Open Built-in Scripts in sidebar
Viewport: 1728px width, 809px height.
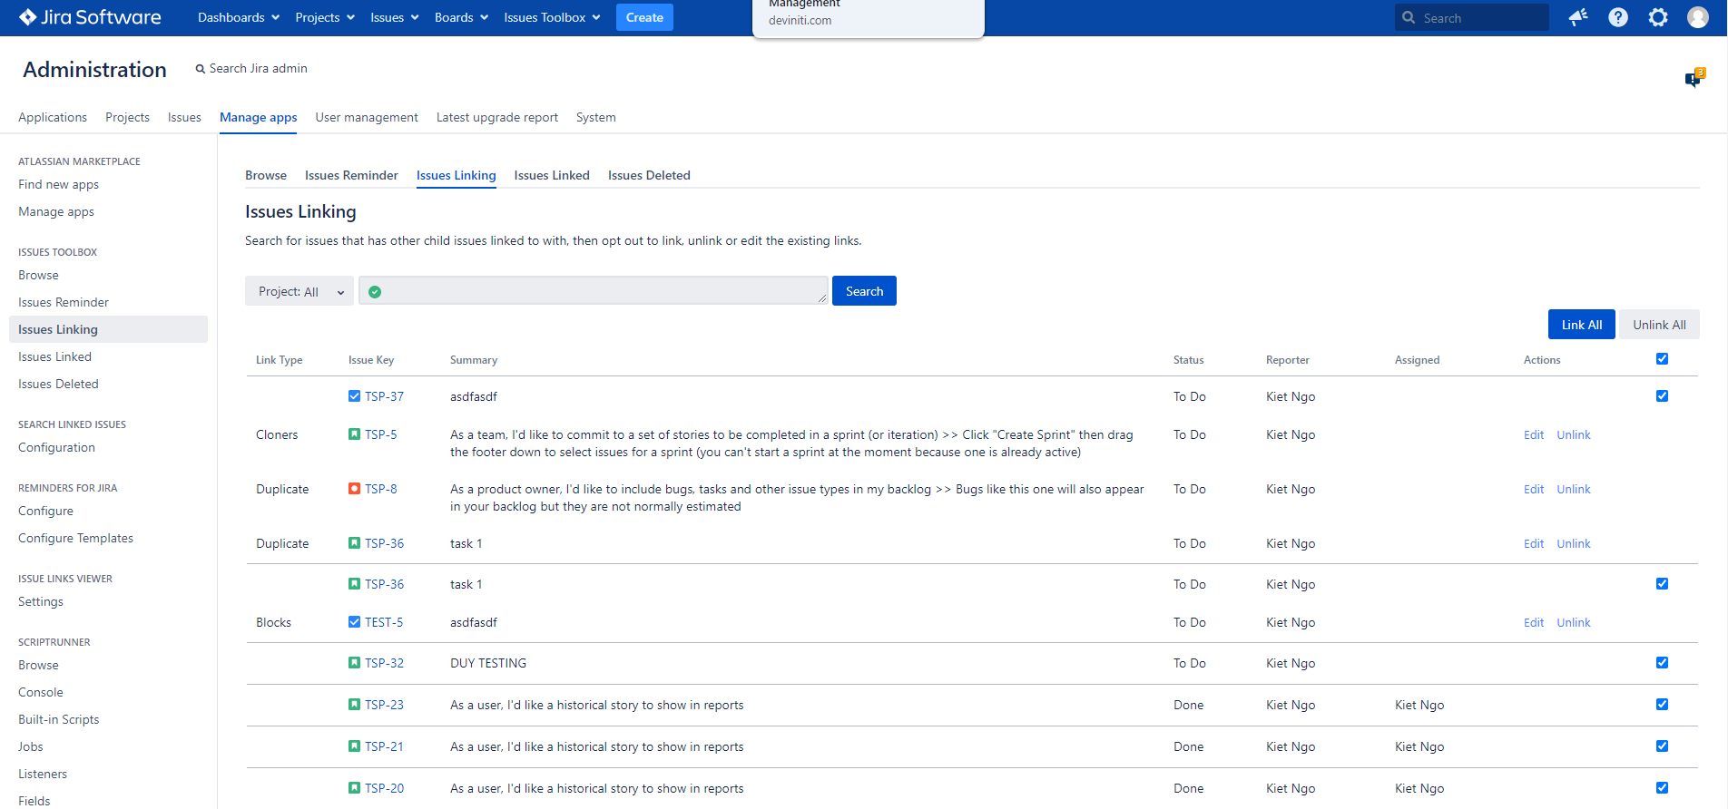click(59, 719)
